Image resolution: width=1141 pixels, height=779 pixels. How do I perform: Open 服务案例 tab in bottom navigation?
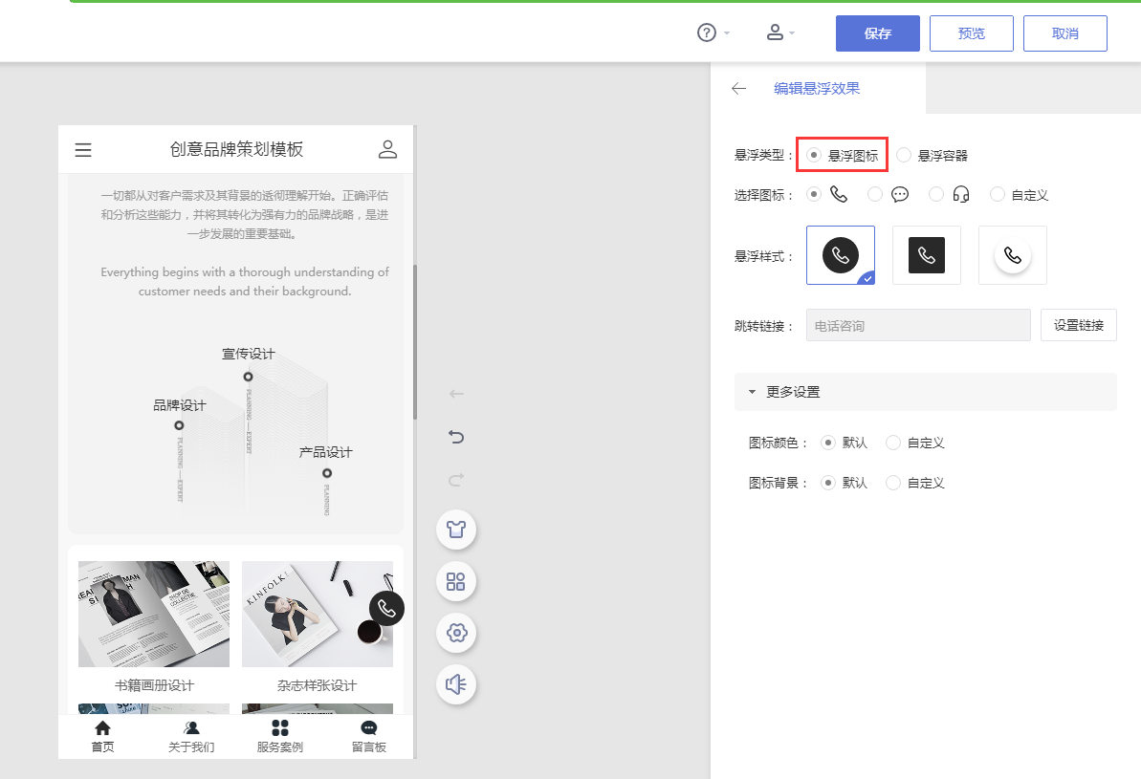pos(280,736)
